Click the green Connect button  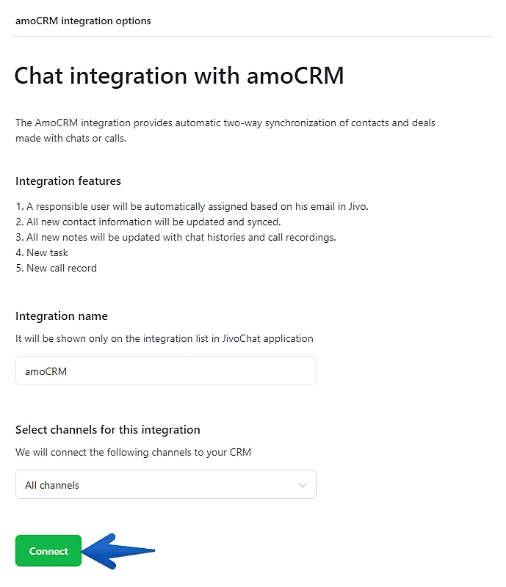[48, 551]
